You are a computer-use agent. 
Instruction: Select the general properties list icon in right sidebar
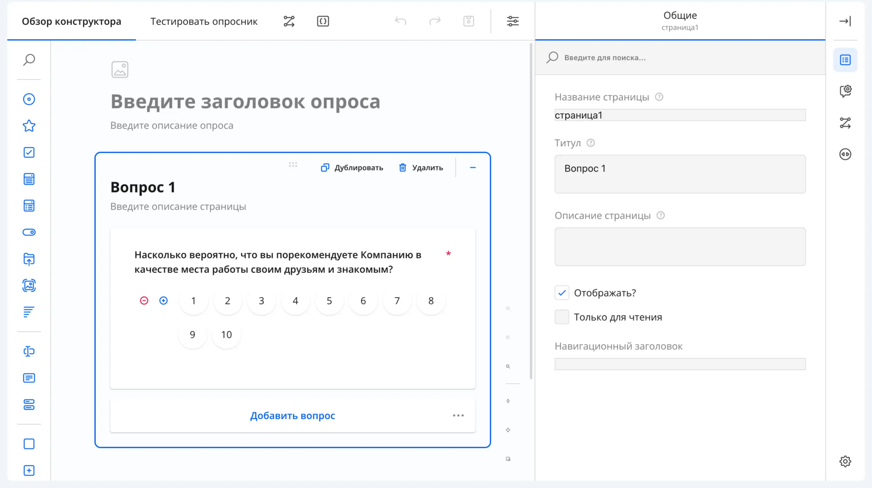846,60
